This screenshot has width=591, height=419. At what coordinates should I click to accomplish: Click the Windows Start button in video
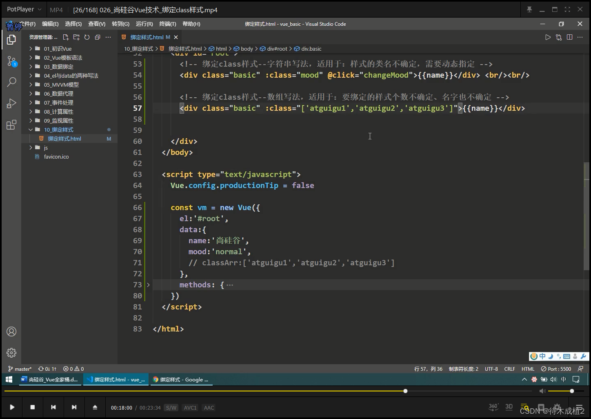pyautogui.click(x=9, y=379)
